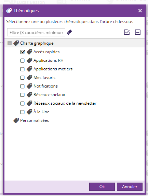
Task: Click the tag icon beside Charte graphique
Action: (16, 43)
